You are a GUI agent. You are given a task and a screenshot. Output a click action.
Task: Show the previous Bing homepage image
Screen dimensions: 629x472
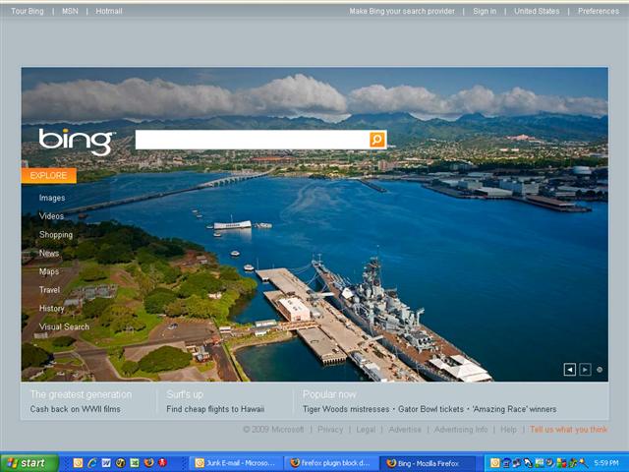(570, 370)
